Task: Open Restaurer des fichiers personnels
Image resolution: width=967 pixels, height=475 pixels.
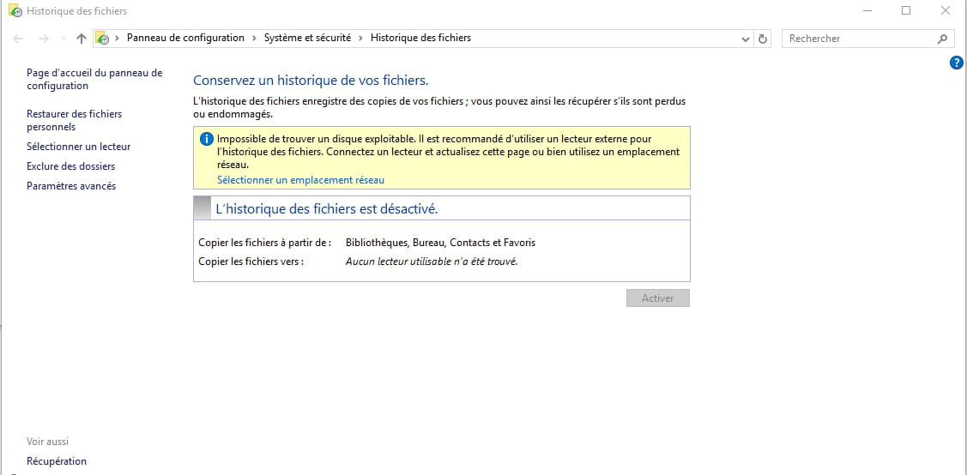Action: [75, 121]
